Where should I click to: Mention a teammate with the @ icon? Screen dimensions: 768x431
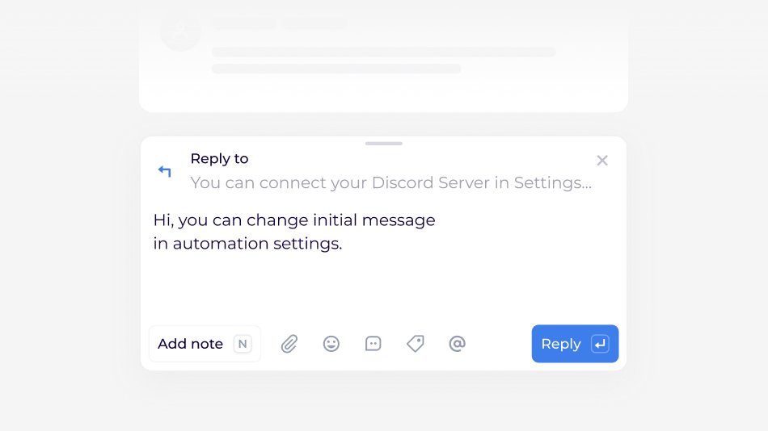(457, 344)
